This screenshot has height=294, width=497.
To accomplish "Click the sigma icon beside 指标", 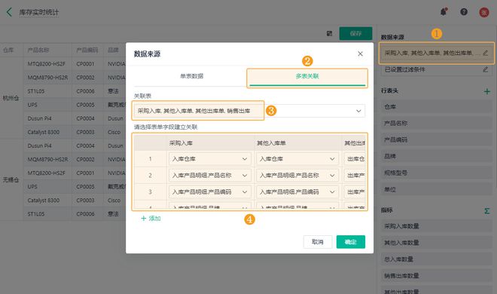I will click(x=487, y=211).
